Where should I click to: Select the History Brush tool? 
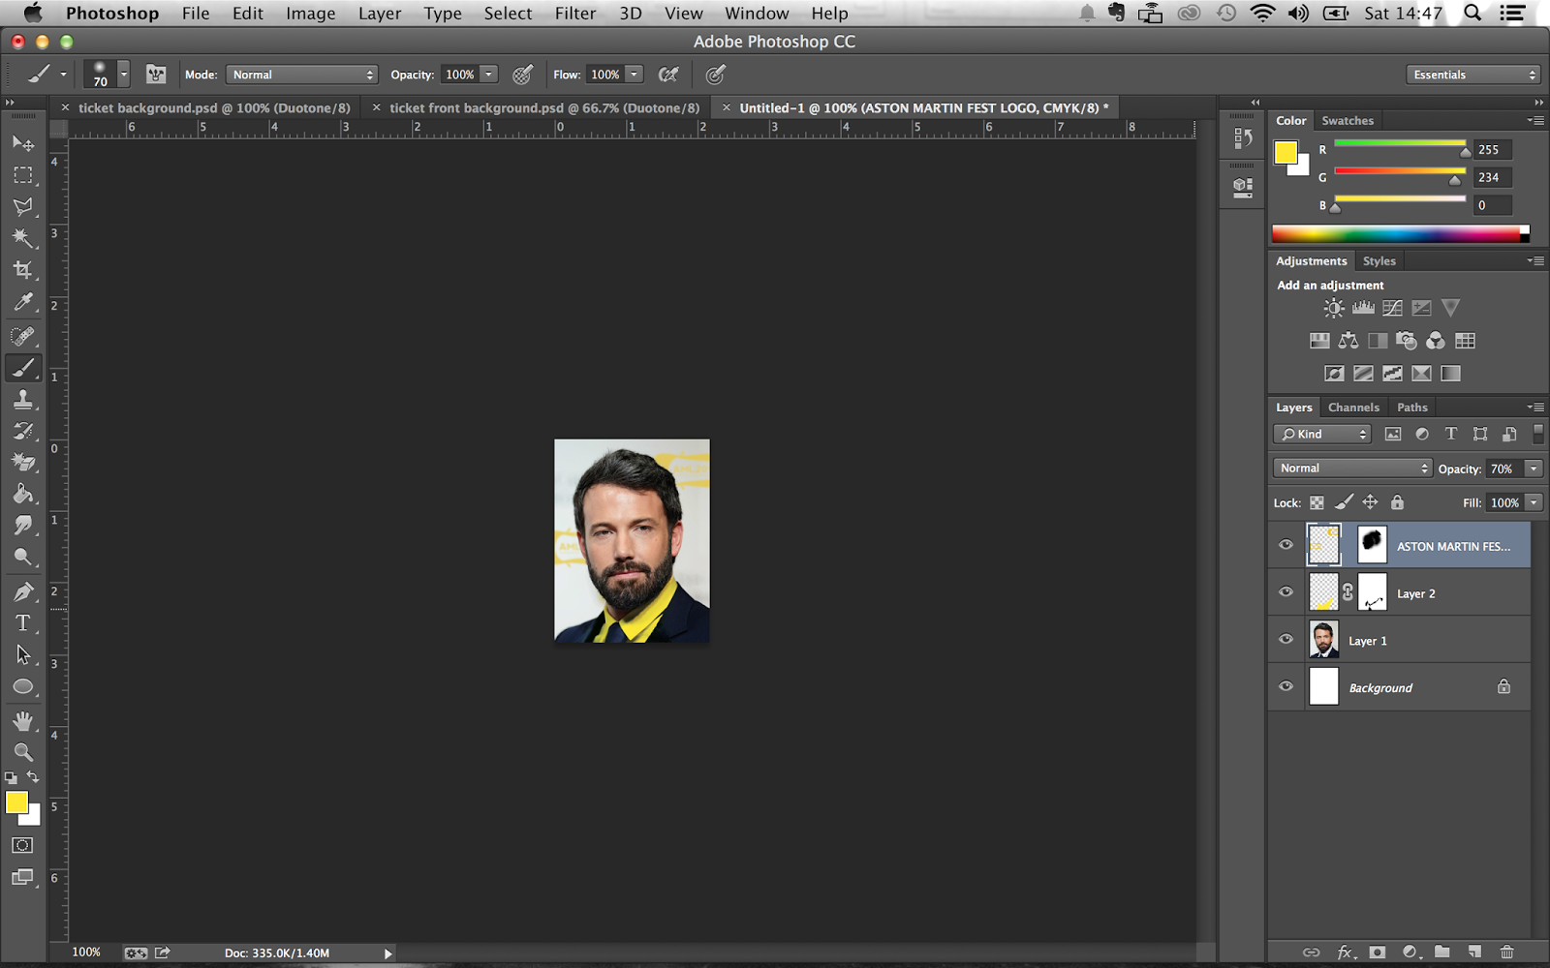click(23, 431)
